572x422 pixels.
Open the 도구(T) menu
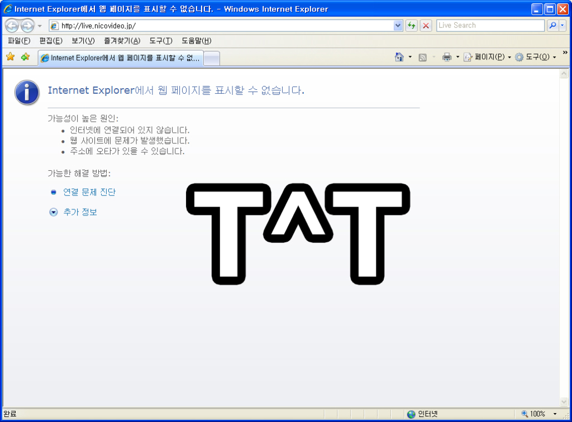[161, 41]
